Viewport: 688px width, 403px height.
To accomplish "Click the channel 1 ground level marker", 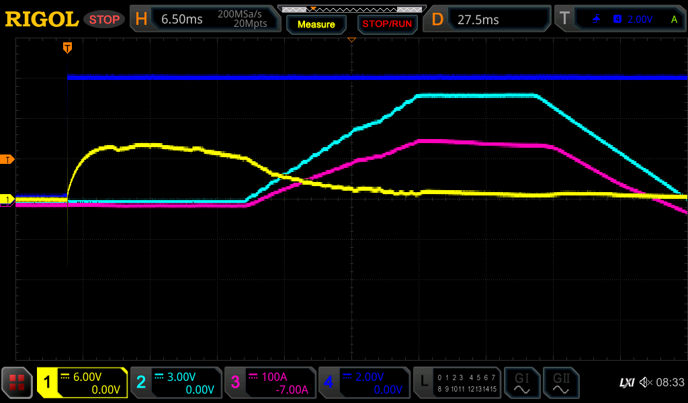I will (7, 199).
